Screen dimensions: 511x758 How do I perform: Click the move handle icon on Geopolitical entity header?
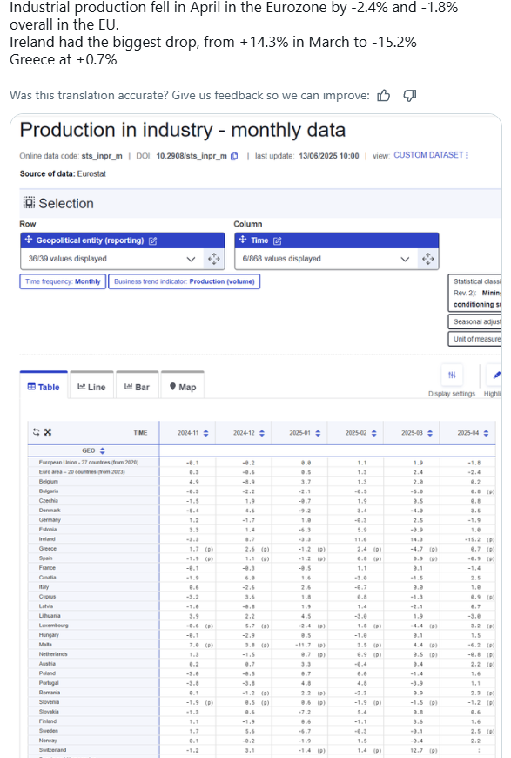(29, 240)
